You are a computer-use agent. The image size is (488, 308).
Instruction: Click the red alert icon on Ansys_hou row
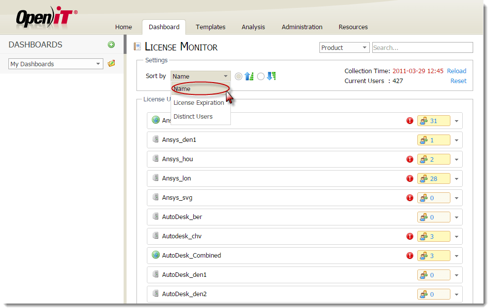[409, 159]
